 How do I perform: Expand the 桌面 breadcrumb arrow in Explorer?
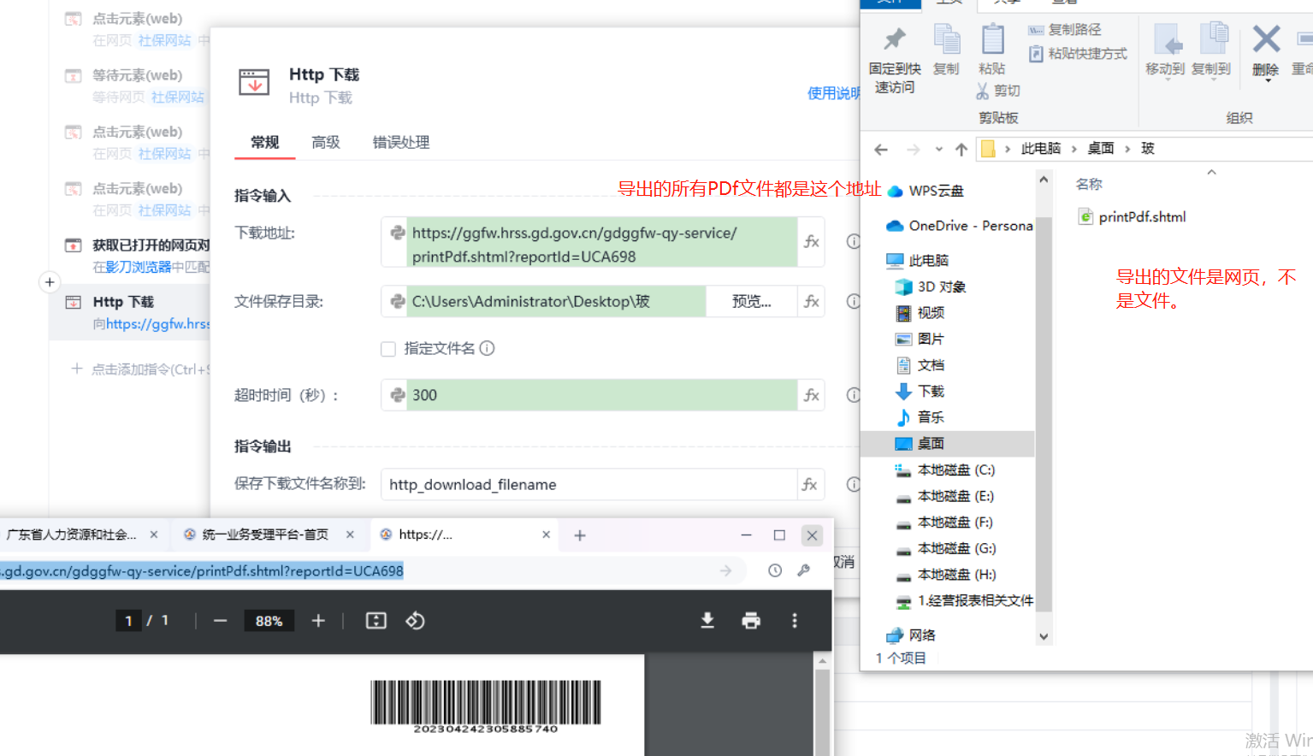tap(1127, 149)
